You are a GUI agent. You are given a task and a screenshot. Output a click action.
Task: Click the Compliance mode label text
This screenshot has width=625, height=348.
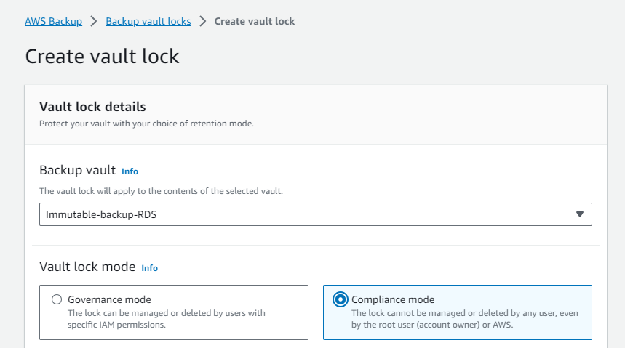[393, 299]
